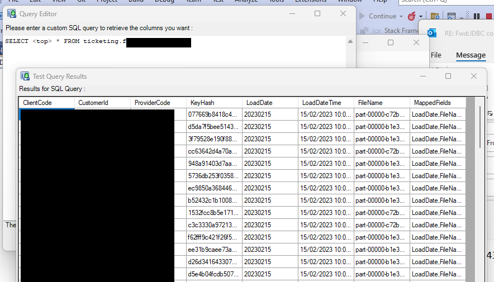
Task: Click into the SQL query text box
Action: pyautogui.click(x=175, y=52)
